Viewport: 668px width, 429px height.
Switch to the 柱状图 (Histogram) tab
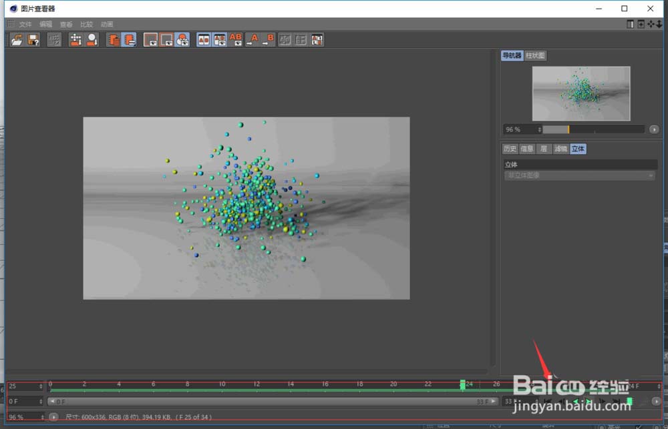click(x=535, y=56)
